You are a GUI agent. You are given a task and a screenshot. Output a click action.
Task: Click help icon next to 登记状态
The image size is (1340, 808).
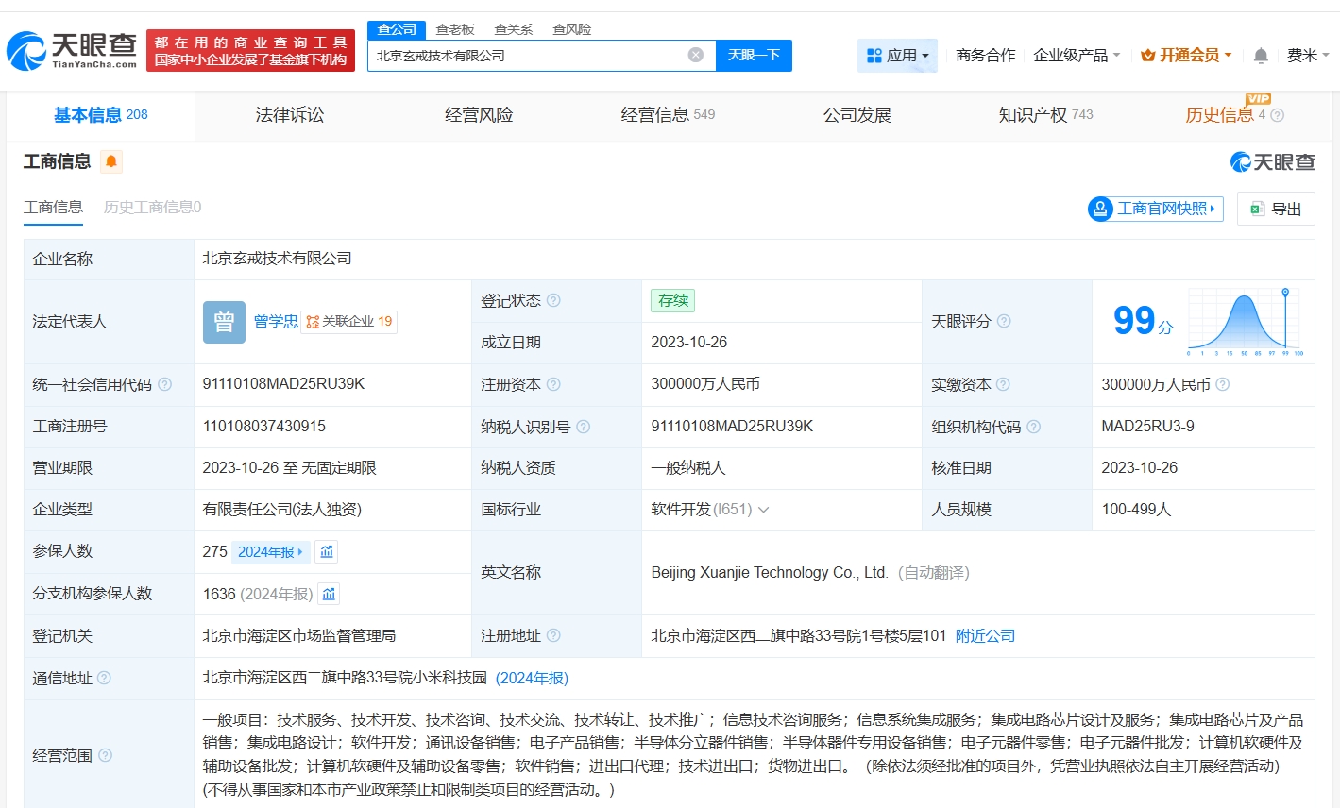(x=553, y=300)
